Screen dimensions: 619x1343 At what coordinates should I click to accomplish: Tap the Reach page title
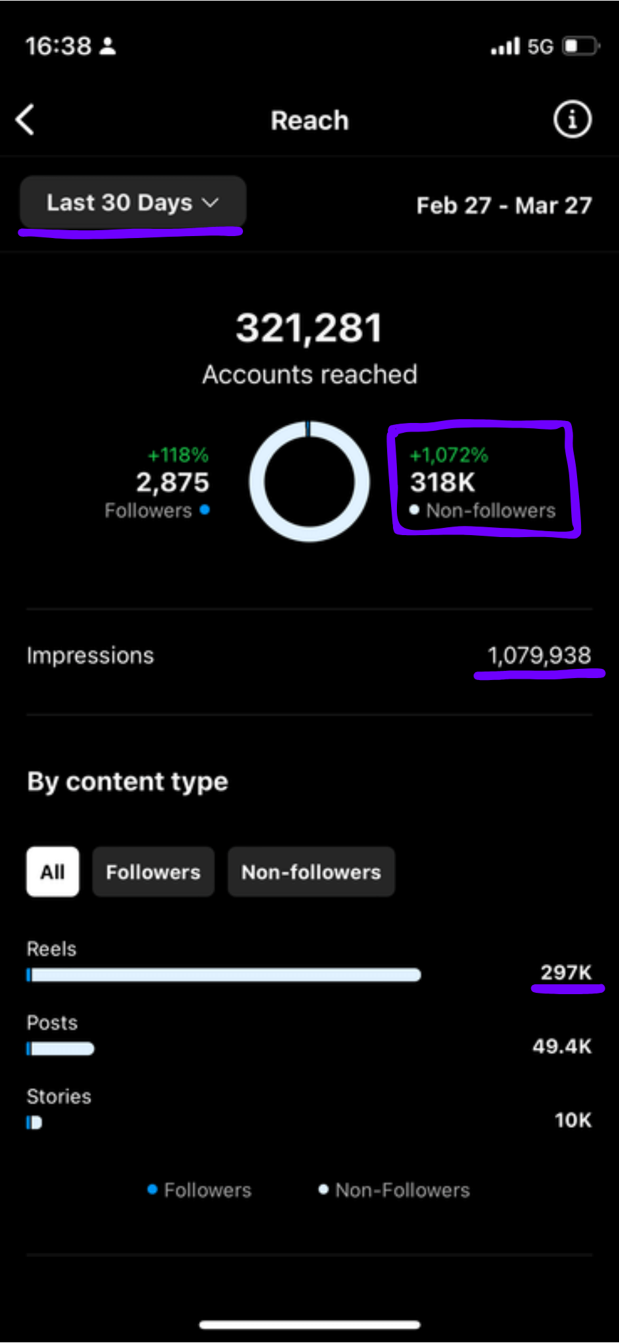click(x=310, y=121)
